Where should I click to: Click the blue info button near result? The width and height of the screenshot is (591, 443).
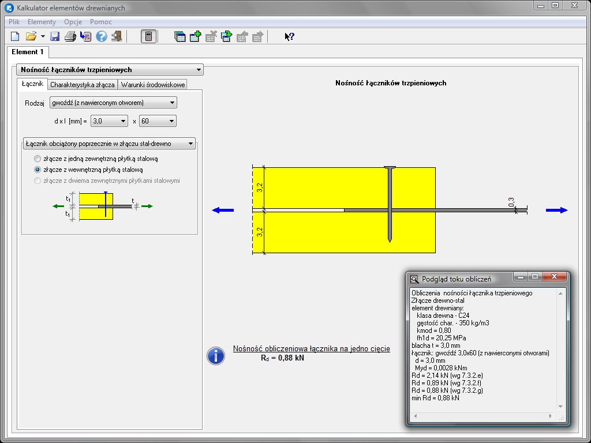[216, 355]
